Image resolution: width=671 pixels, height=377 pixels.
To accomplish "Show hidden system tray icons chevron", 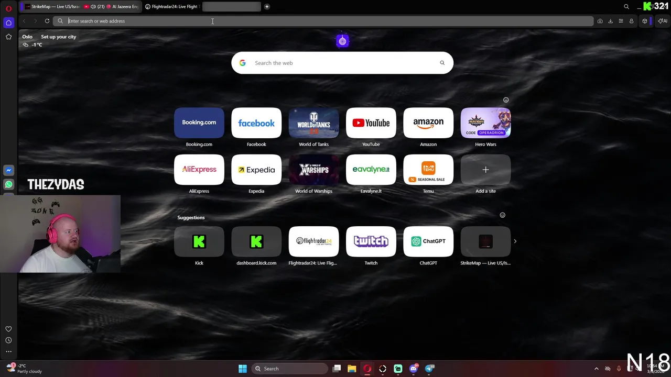I will coord(596,369).
